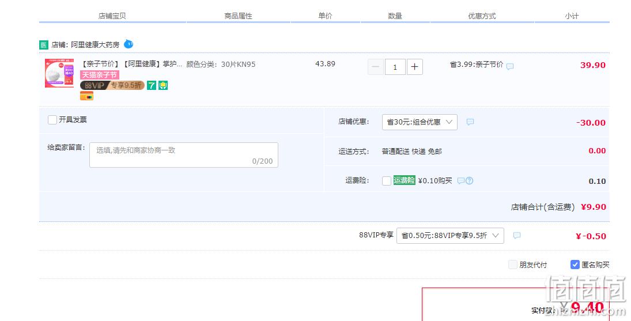This screenshot has height=321, width=631.
Task: Click the 店铺宝贝 column header
Action: pos(112,16)
